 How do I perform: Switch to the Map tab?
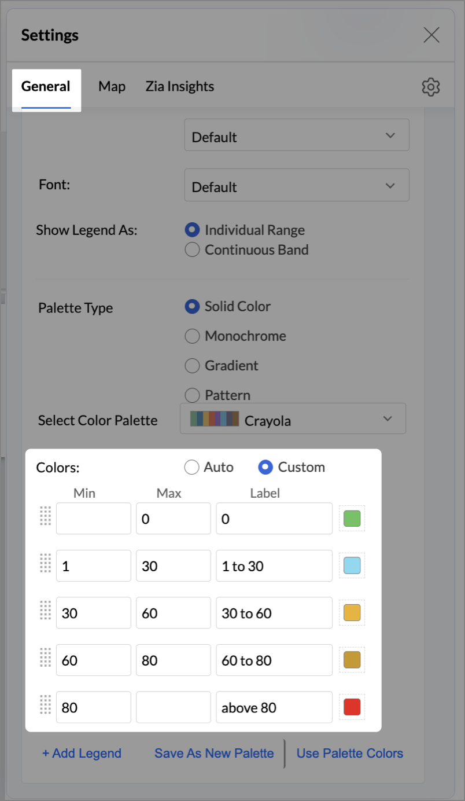pos(112,87)
